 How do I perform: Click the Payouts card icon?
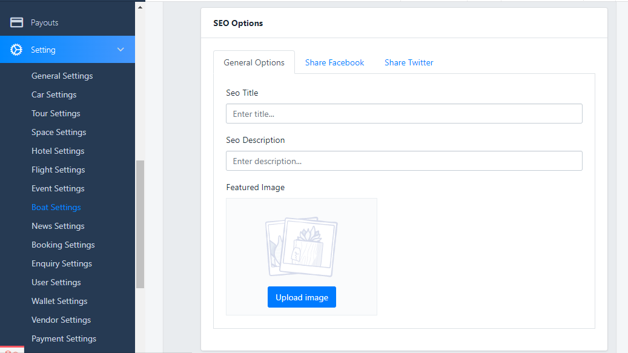17,22
